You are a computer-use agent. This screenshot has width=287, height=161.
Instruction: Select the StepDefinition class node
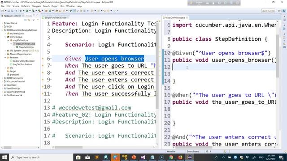tap(26, 47)
